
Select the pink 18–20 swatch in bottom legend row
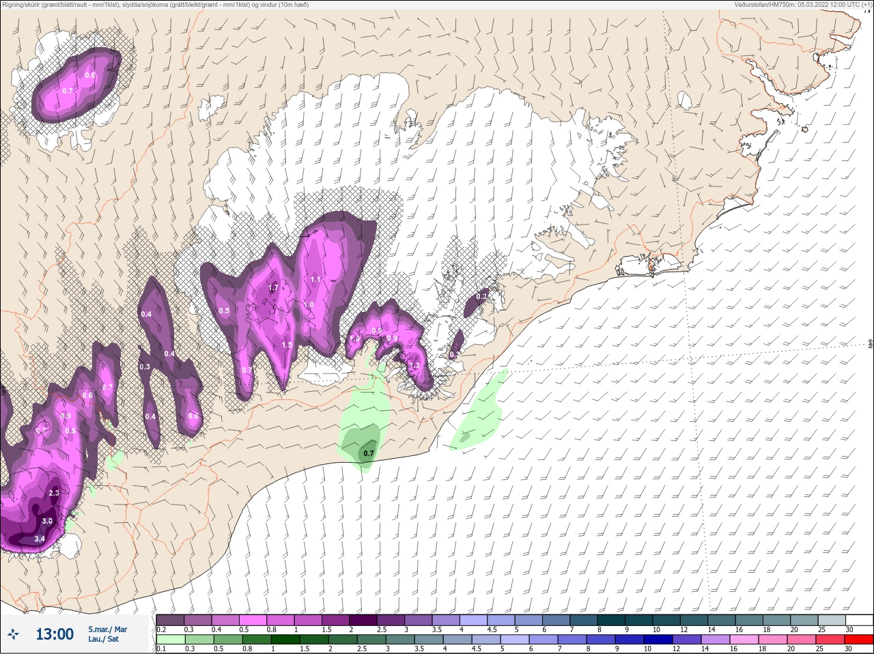(x=774, y=640)
